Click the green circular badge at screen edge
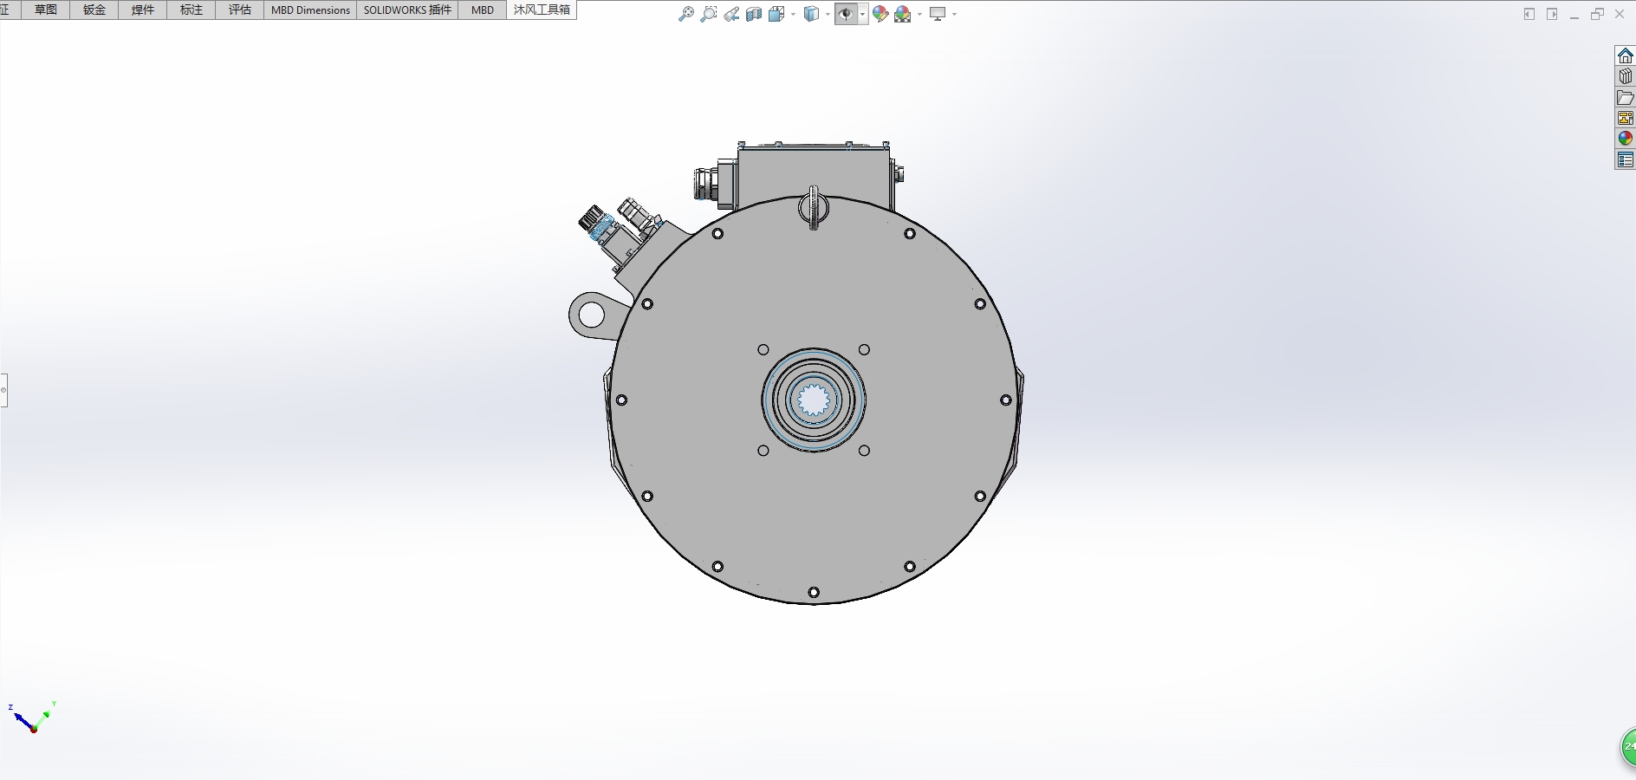The image size is (1636, 780). [x=1627, y=747]
